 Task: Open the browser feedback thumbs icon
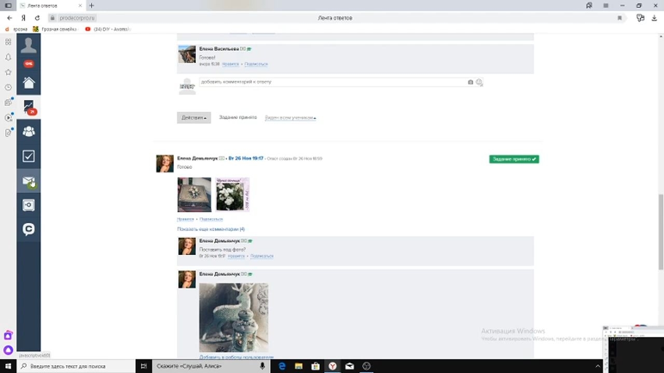pos(640,18)
